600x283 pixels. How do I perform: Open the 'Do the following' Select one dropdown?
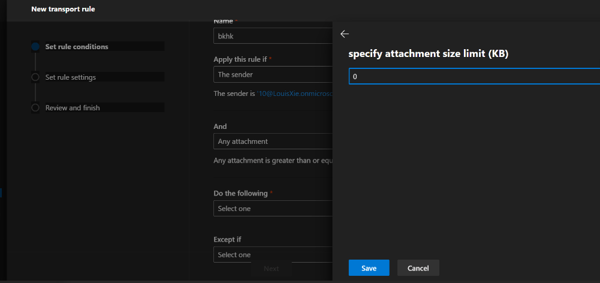tap(273, 208)
